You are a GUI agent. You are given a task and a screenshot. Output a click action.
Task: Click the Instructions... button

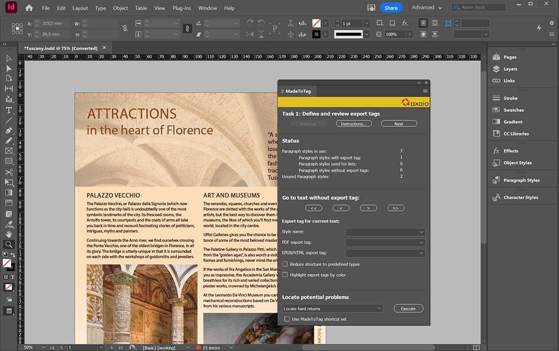(x=353, y=124)
